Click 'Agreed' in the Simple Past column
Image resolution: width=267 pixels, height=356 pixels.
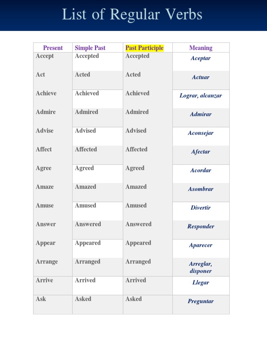(84, 168)
